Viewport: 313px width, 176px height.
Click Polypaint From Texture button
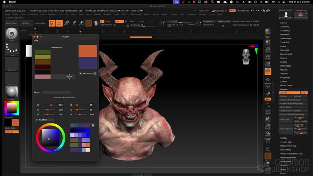(x=293, y=100)
